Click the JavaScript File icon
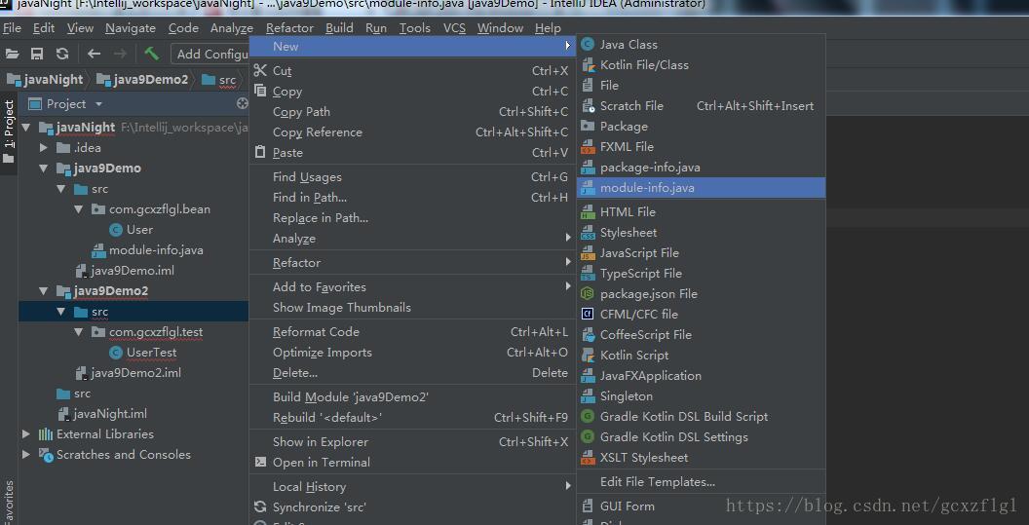Screen dimensions: 1029x525 point(588,252)
